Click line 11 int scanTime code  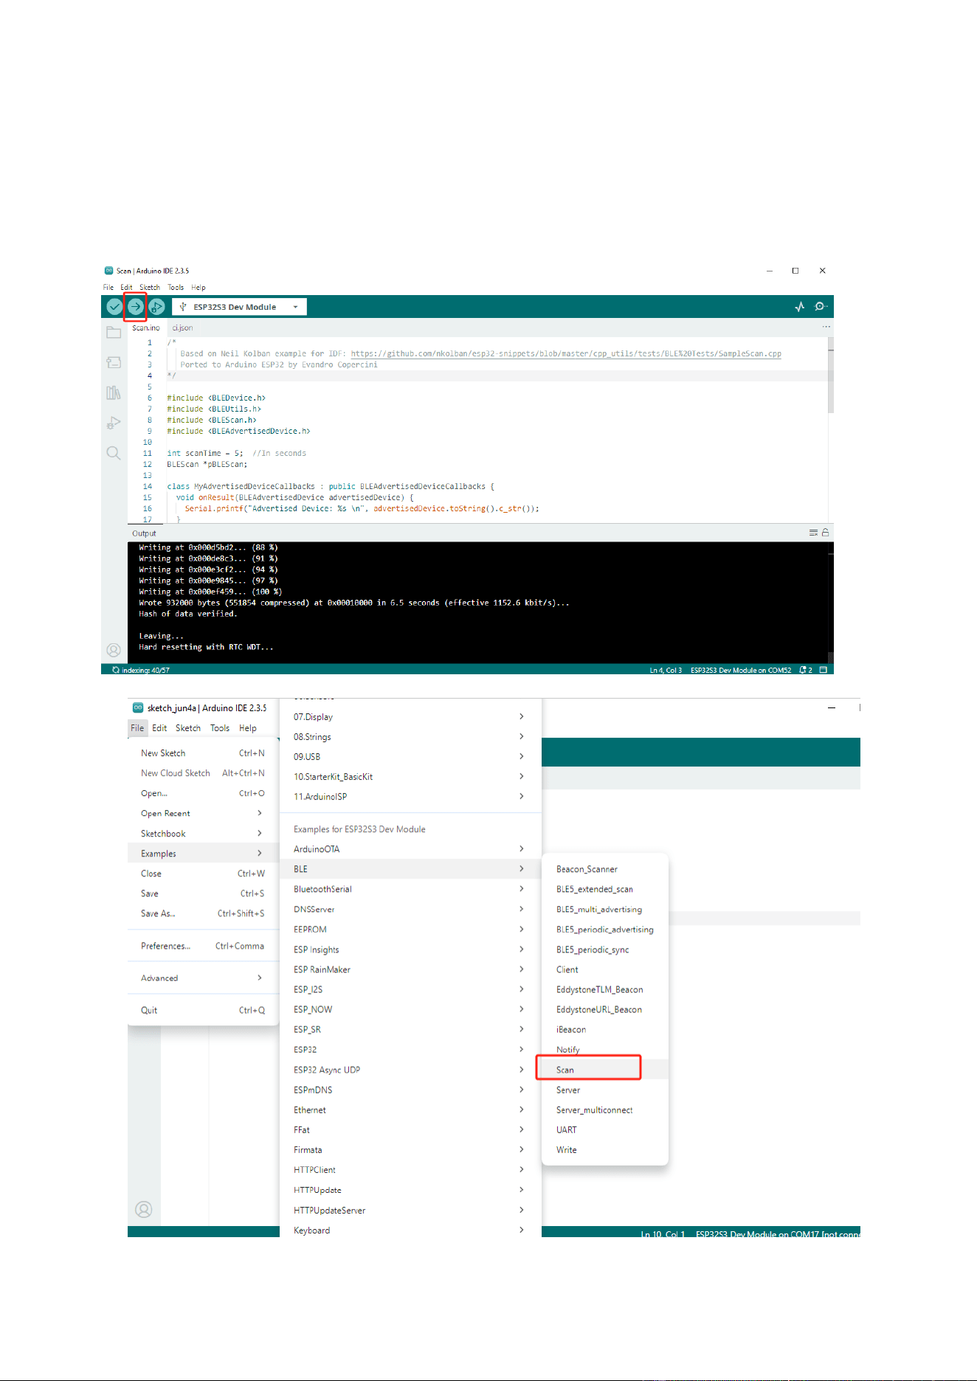click(x=236, y=453)
